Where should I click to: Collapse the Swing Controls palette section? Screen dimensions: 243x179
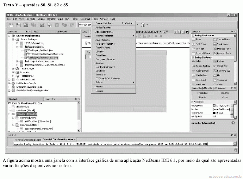(x=193, y=57)
